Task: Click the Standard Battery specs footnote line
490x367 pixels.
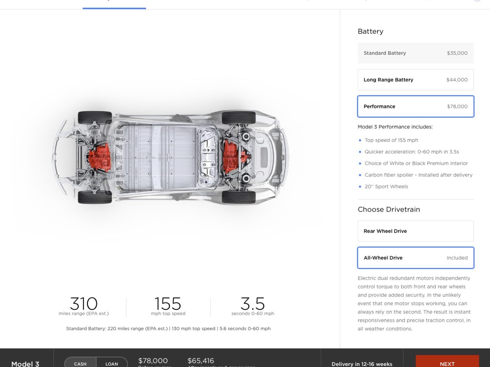Action: [x=168, y=329]
